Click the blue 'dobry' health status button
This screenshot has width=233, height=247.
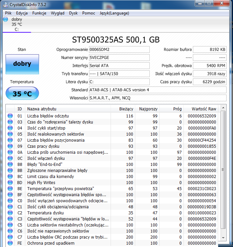coord(22,64)
